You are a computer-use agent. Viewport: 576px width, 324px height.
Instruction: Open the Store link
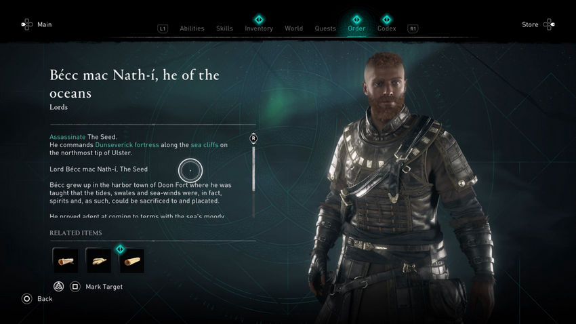(530, 24)
